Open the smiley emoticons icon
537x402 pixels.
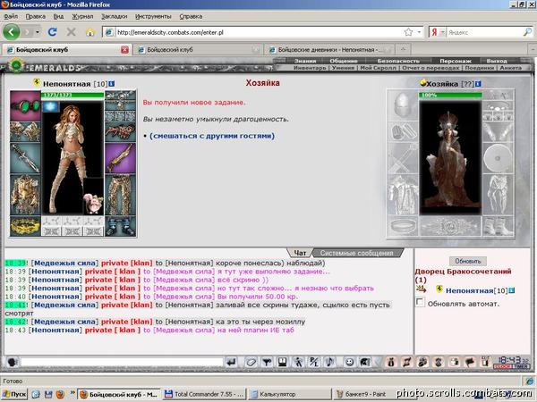pyautogui.click(x=349, y=362)
